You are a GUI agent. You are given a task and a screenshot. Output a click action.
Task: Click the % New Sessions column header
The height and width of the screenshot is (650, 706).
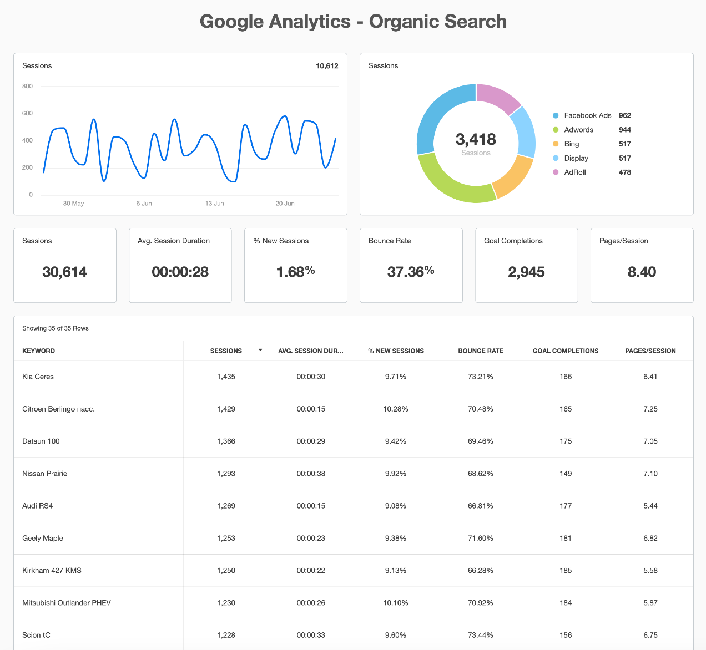[x=396, y=351]
